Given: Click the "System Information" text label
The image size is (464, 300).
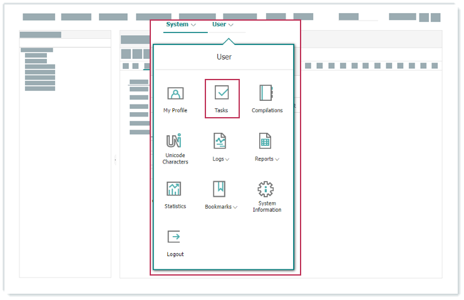Looking at the screenshot, I should click(267, 207).
